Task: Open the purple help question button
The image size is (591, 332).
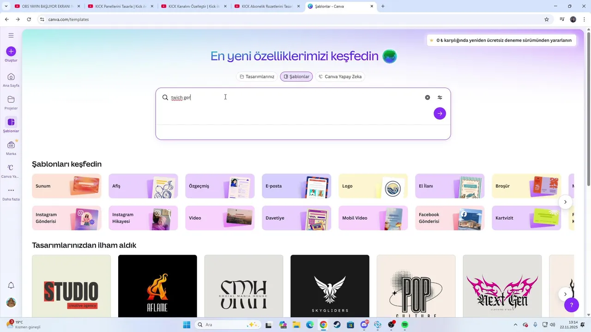Action: pos(572,305)
